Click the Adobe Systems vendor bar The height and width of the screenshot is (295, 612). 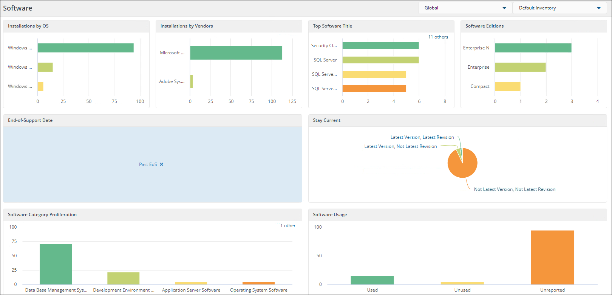point(192,81)
